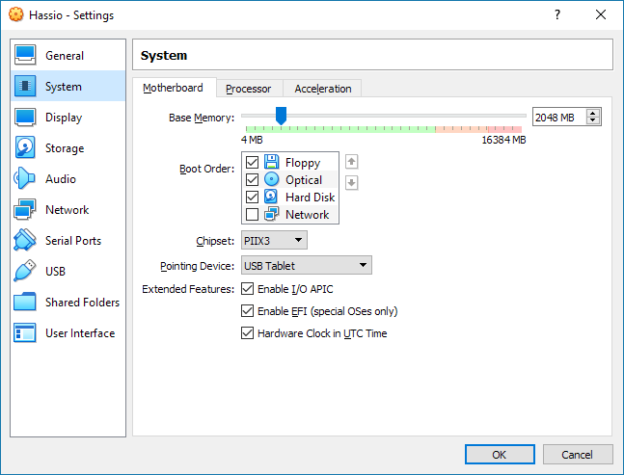Image resolution: width=624 pixels, height=475 pixels.
Task: Select the Audio speaker icon
Action: tap(25, 179)
